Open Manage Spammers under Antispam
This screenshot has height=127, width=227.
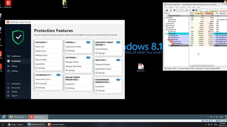click(x=73, y=66)
